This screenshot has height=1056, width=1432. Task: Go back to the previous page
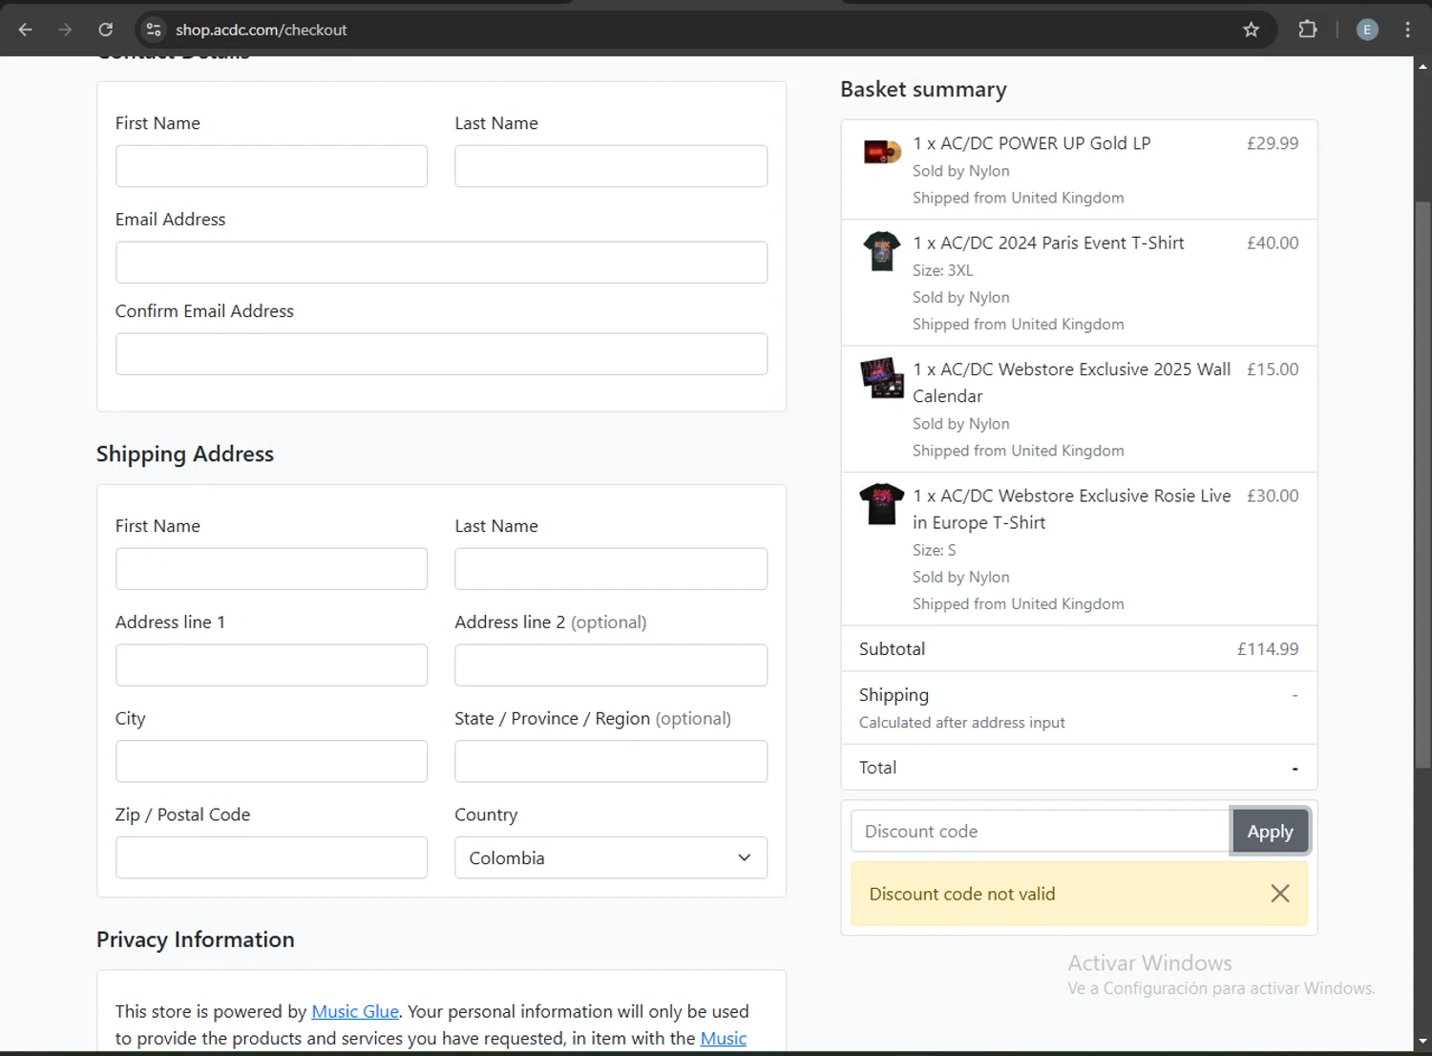coord(26,30)
